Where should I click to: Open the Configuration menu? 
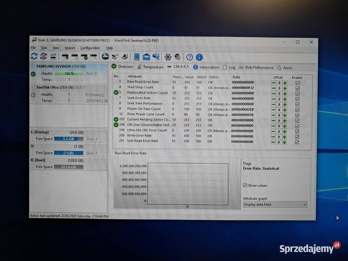[x=90, y=48]
